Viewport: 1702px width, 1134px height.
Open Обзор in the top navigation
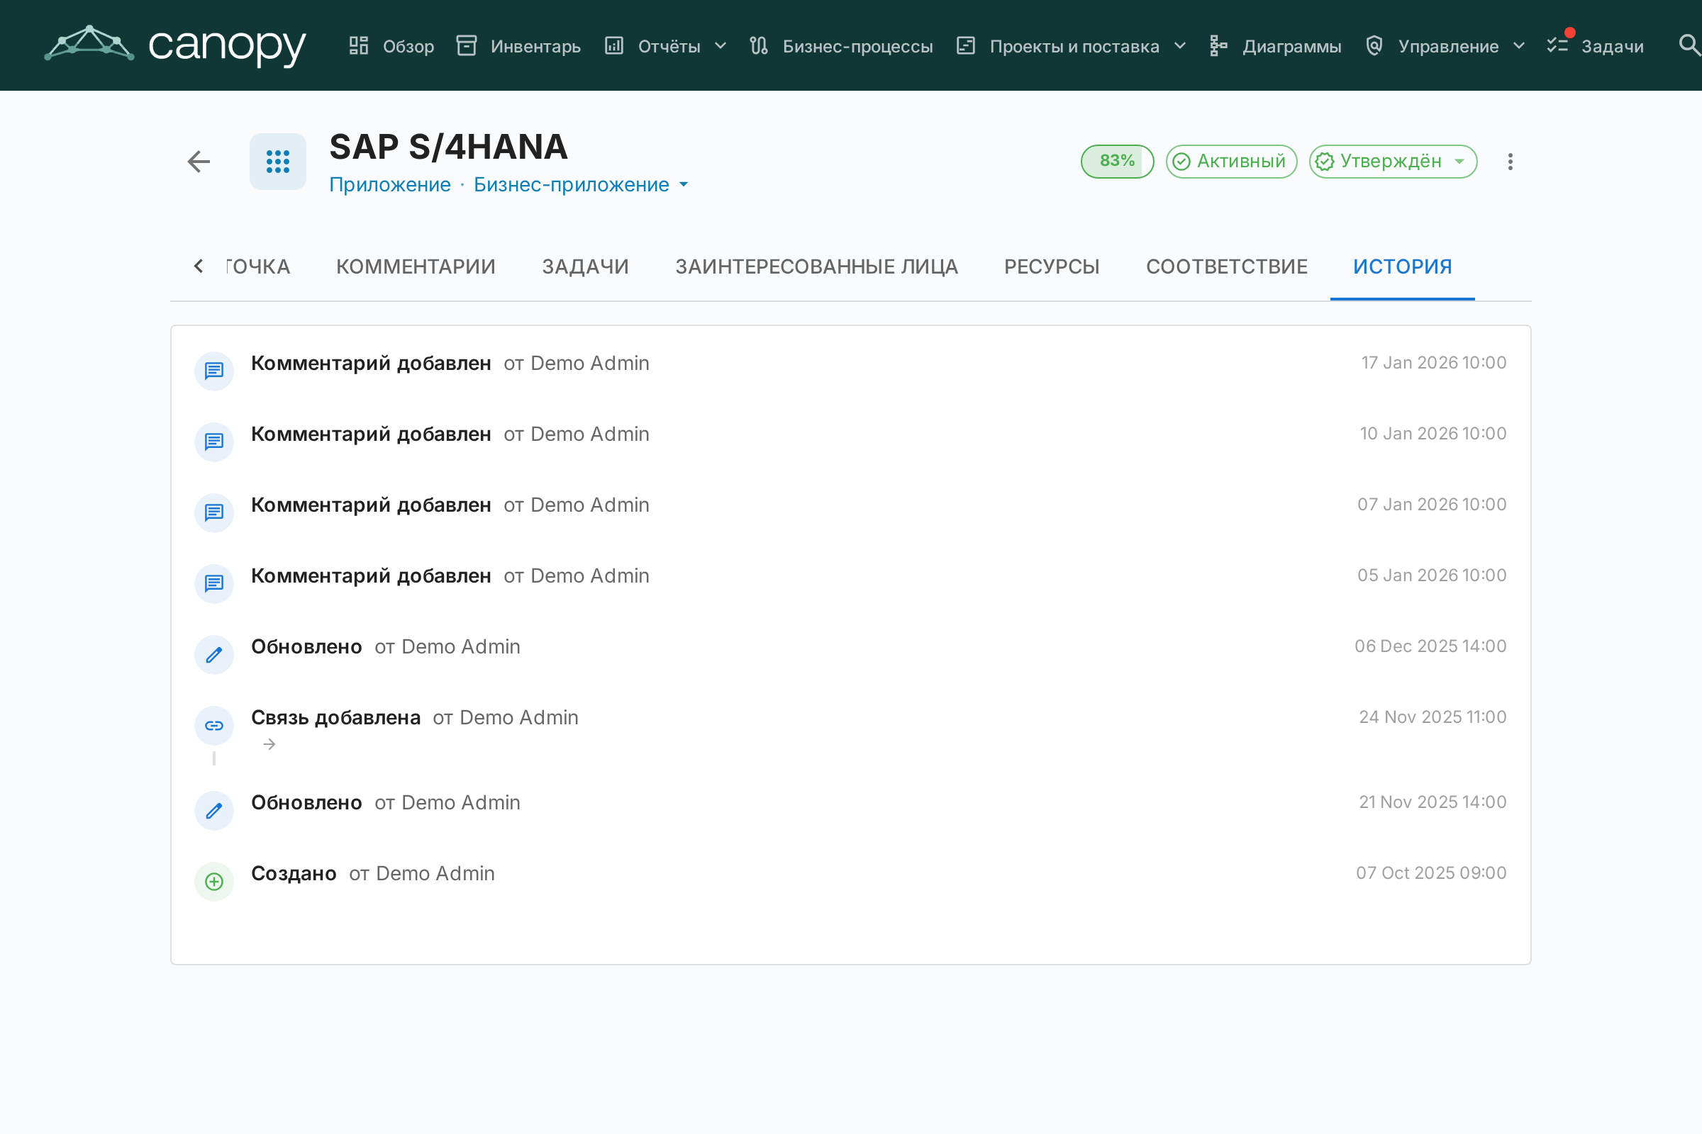tap(391, 46)
